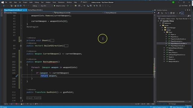This screenshot has width=193, height=108.
Task: Expand the Input Events region
Action: (21, 98)
